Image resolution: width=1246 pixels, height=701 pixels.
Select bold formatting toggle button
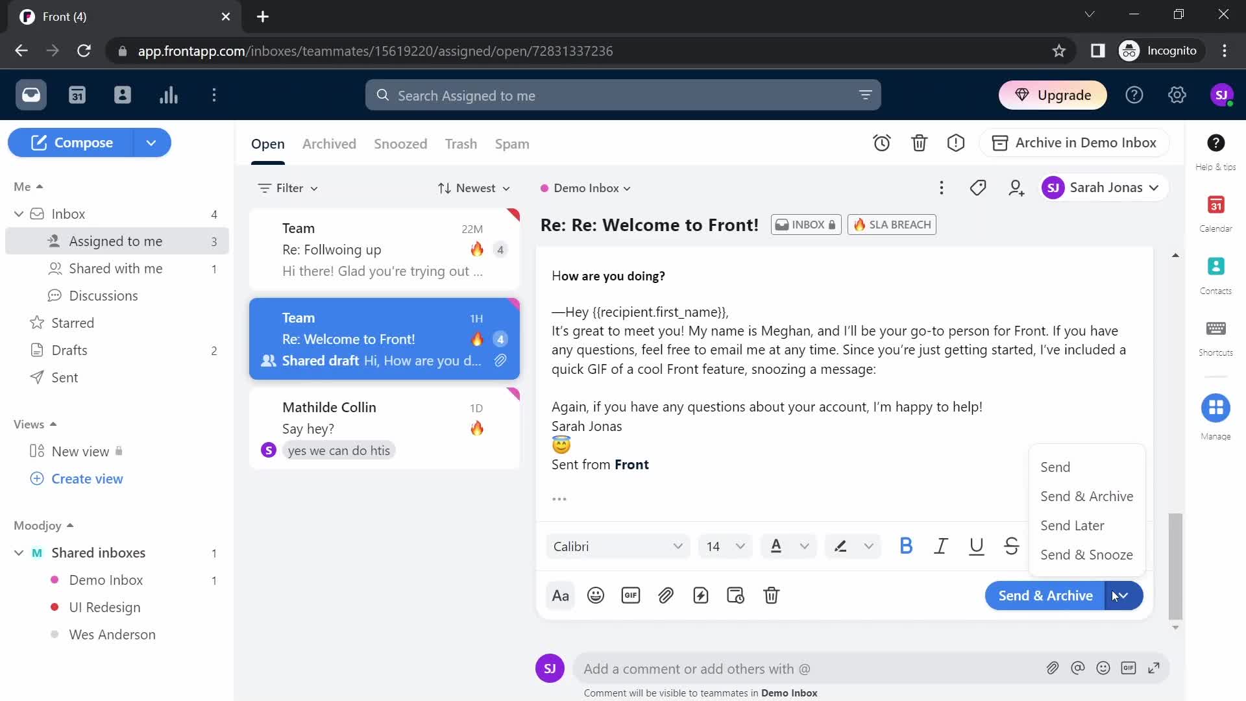(x=905, y=545)
